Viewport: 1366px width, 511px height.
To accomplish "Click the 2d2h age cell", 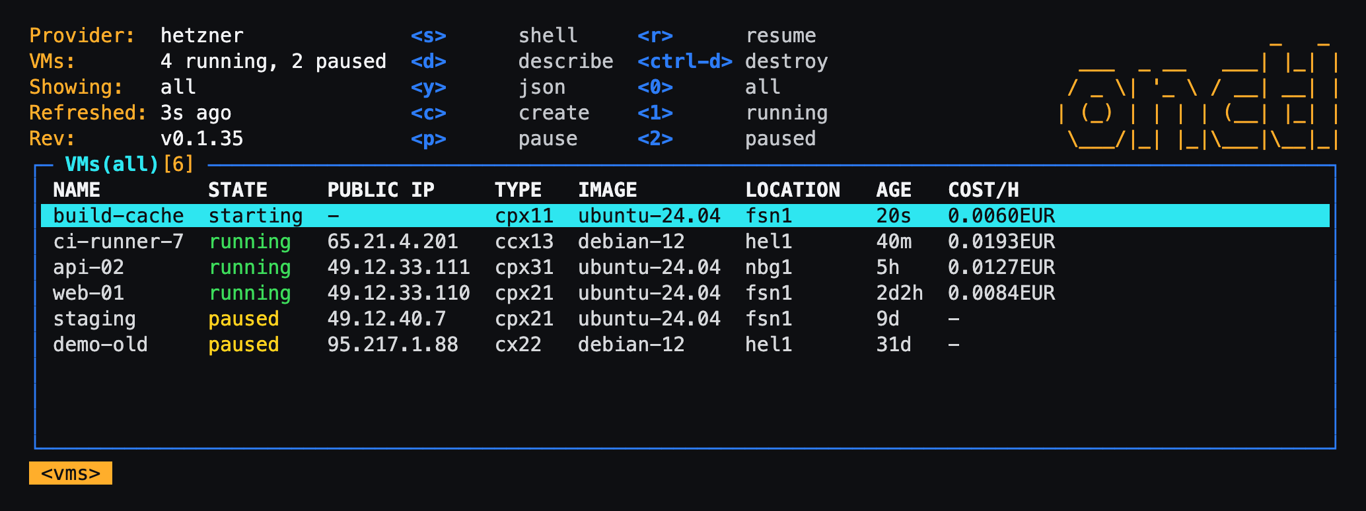I will (x=900, y=293).
